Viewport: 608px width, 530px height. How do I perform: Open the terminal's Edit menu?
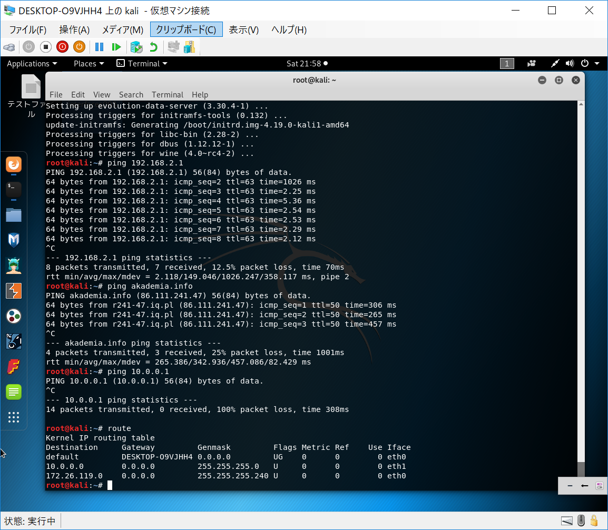coord(78,95)
